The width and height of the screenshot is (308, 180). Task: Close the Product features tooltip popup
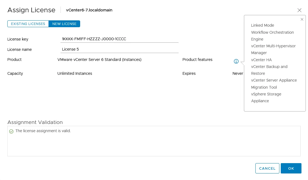point(302,19)
